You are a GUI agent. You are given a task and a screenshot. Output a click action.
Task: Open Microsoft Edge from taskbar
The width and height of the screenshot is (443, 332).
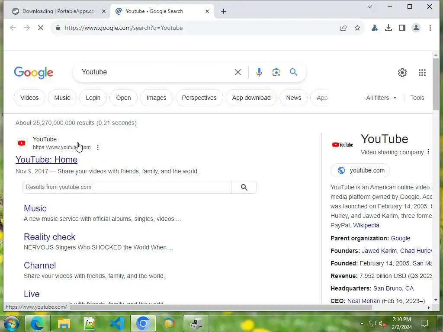(38, 323)
